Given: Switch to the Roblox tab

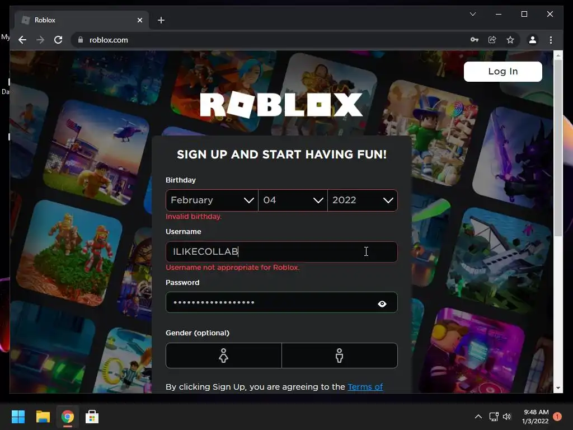Looking at the screenshot, I should pyautogui.click(x=82, y=20).
